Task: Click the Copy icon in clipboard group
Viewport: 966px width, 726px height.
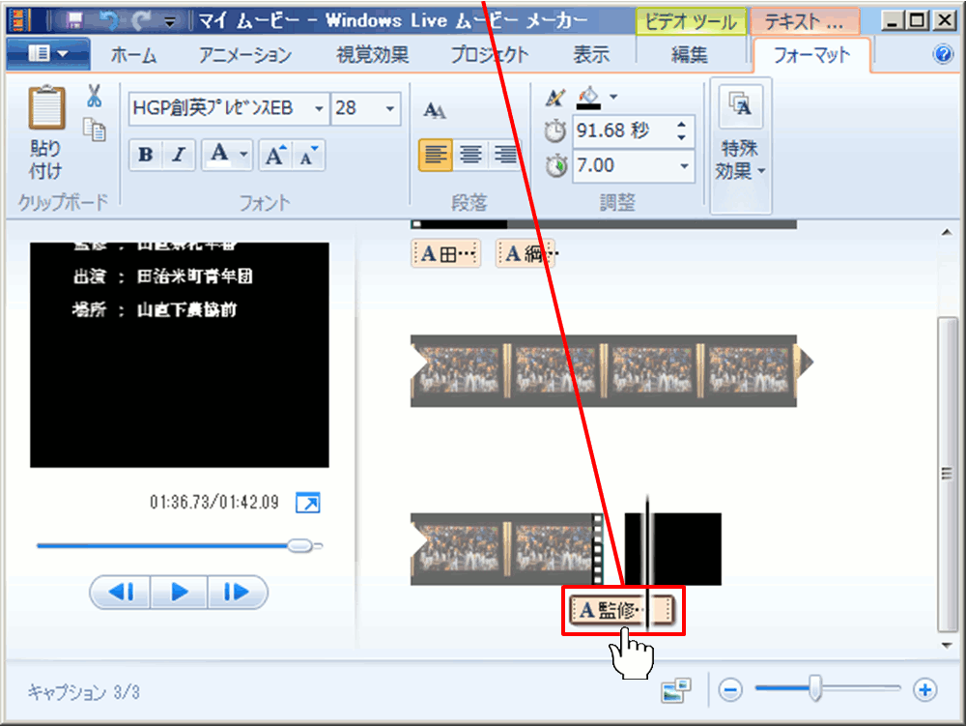Action: (95, 129)
